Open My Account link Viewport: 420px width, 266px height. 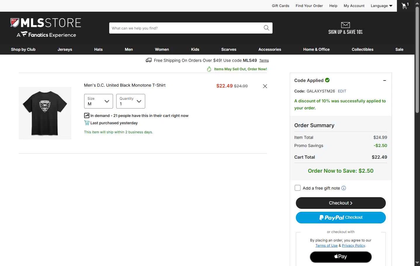point(354,6)
